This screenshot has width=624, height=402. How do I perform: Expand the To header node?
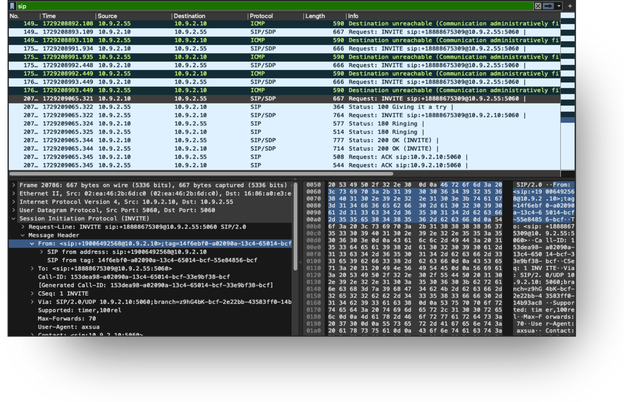click(32, 268)
